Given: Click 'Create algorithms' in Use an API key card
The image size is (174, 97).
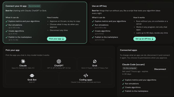Looking at the screenshot, I should click(x=102, y=31).
